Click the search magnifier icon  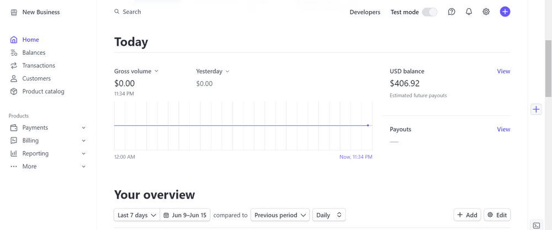point(117,12)
